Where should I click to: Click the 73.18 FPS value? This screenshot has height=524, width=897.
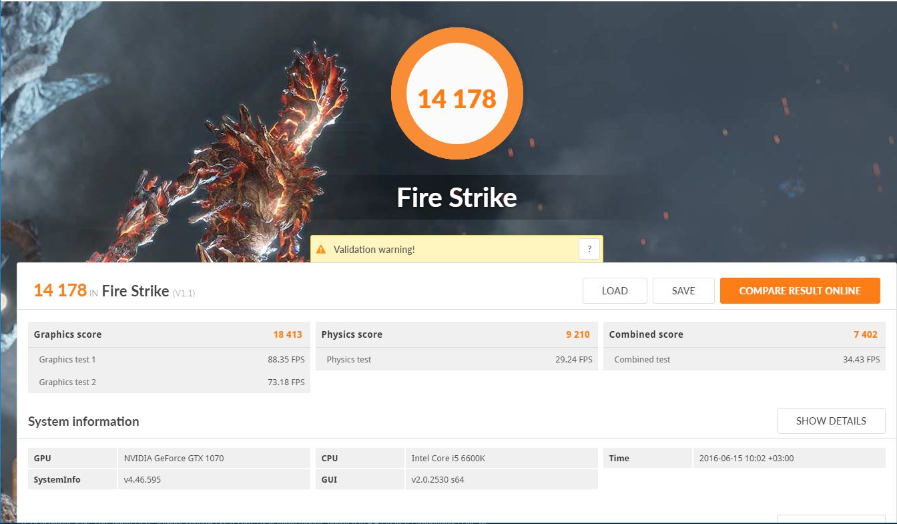(286, 382)
